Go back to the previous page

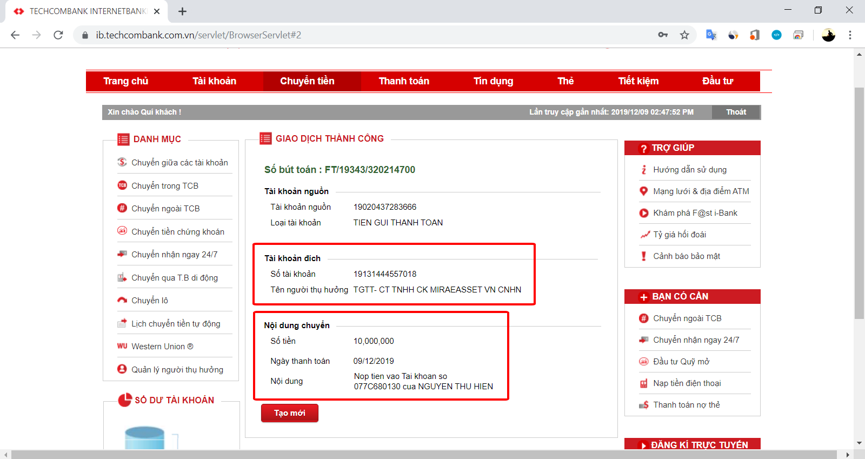(x=15, y=35)
